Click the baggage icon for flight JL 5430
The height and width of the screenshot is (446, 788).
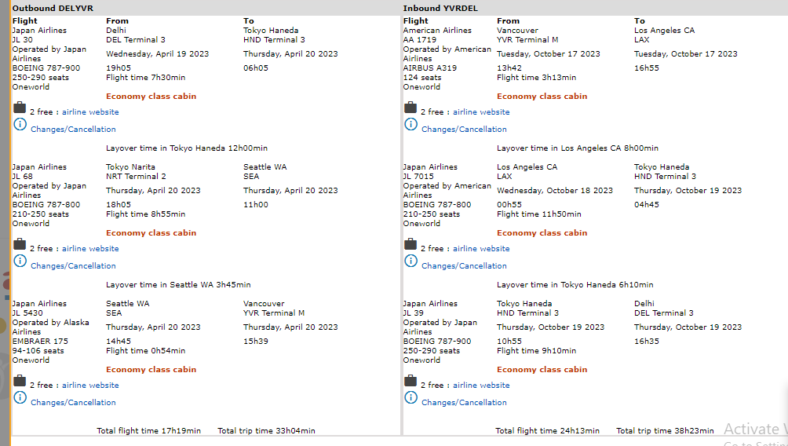[20, 381]
